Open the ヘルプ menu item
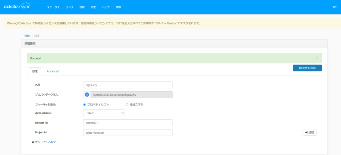Viewport: 341px width, 155px height. click(x=106, y=7)
